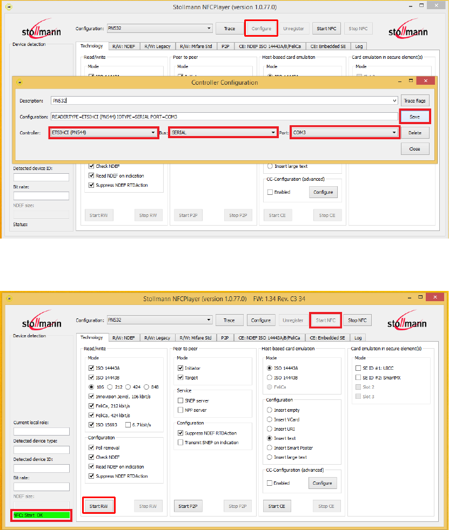This screenshot has width=449, height=530.
Task: Open the Port dropdown showing COM3
Action: (x=344, y=133)
